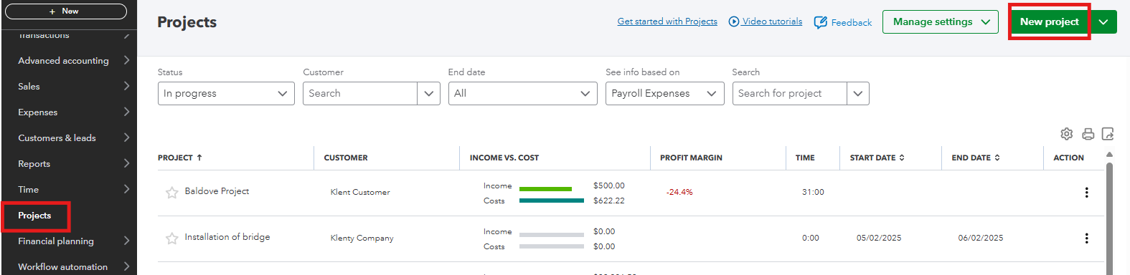Click the -24.4% profit margin value
This screenshot has width=1130, height=275.
pos(679,192)
